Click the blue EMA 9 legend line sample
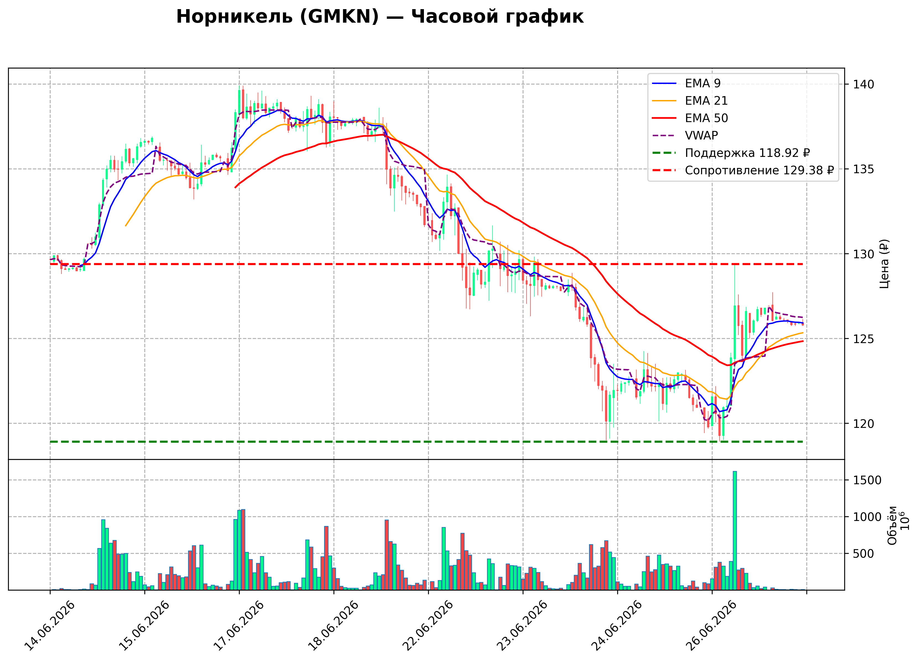Image resolution: width=920 pixels, height=661 pixels. 664,83
